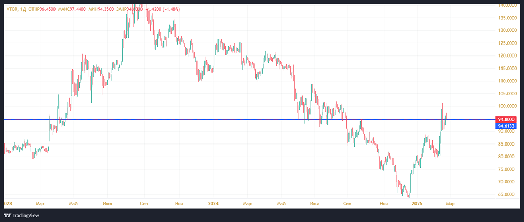Click the red 94.8000 price label
Screen dimensions: 524x222
tap(506, 119)
